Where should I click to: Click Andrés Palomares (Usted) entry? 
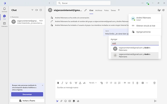point(145,18)
